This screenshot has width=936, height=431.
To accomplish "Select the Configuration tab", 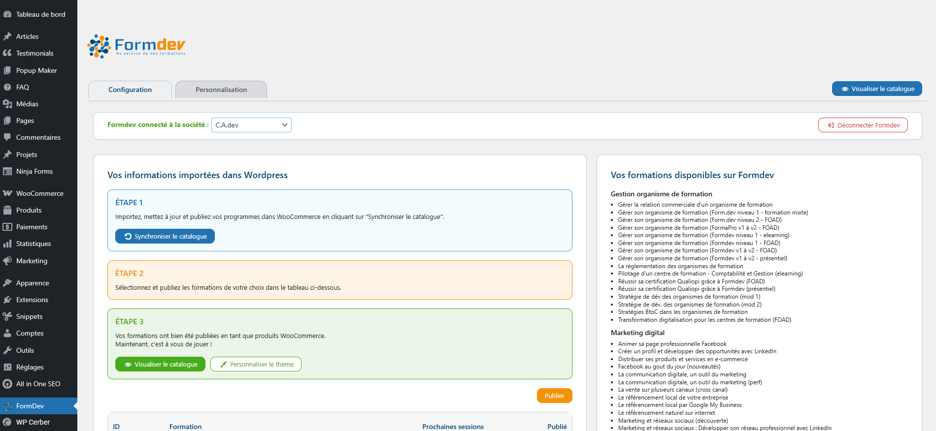I will (130, 90).
